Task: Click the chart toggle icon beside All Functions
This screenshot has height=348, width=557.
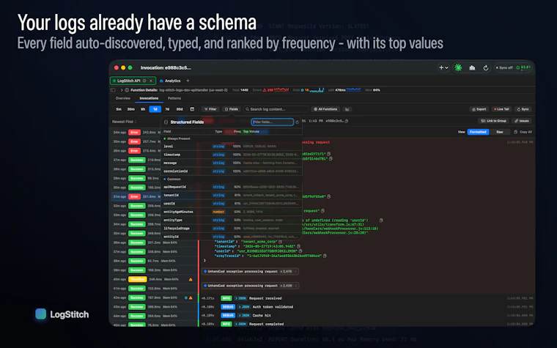Action: tap(347, 109)
